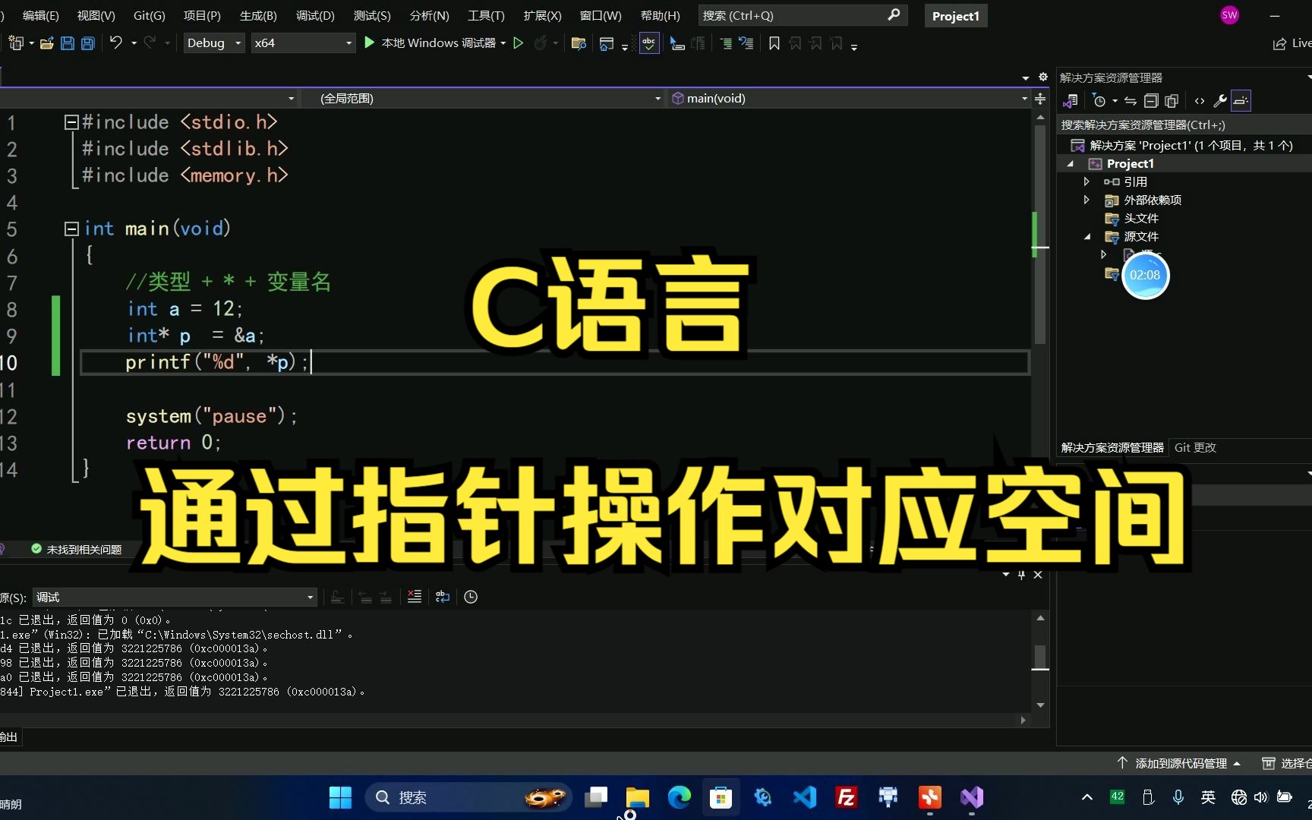Viewport: 1312px width, 820px height.
Task: Click the Save All files icon
Action: click(87, 43)
